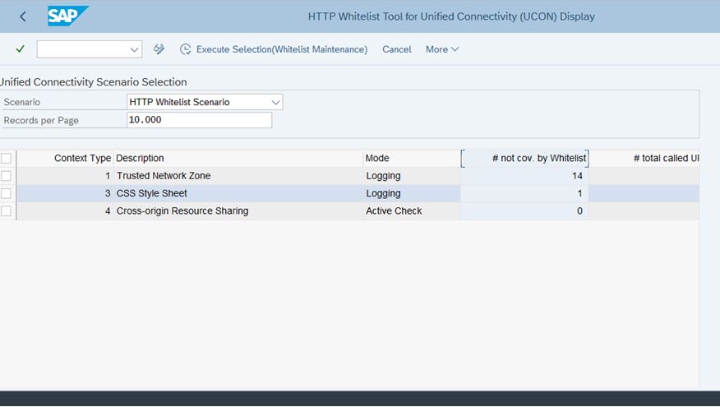The height and width of the screenshot is (407, 720).
Task: Click the 'CSS Style Sheet' cell
Action: click(238, 193)
